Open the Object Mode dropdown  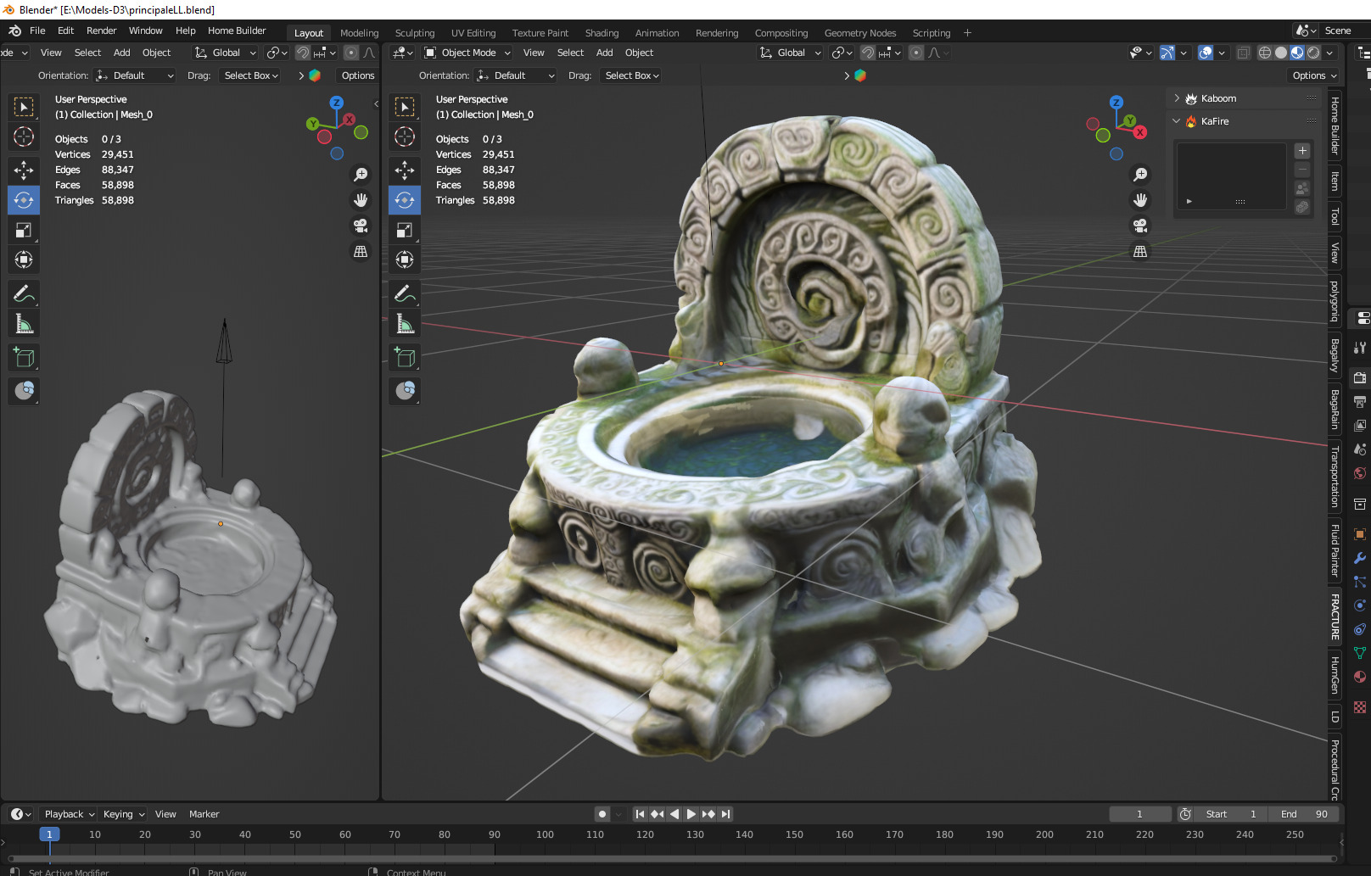click(x=467, y=53)
